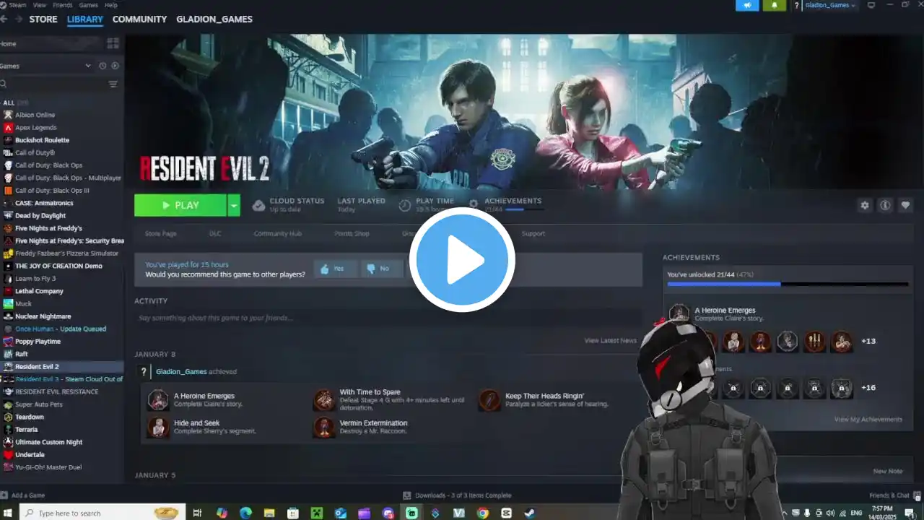The height and width of the screenshot is (520, 924).
Task: Open the Friends menu
Action: (x=63, y=5)
